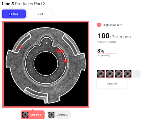Viewport: 147px width, 124px height.
Task: Switch to the Camera 1 tab
Action: click(33, 115)
